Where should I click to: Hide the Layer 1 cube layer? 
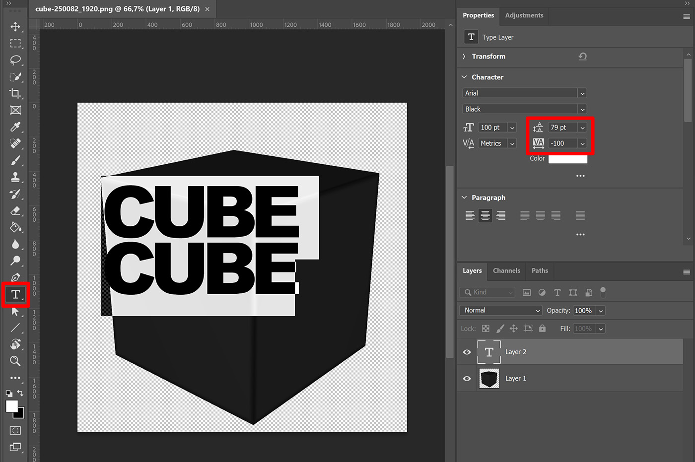coord(467,378)
